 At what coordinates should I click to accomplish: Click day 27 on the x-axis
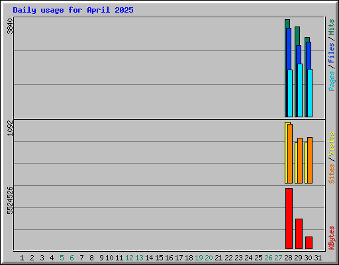278,258
